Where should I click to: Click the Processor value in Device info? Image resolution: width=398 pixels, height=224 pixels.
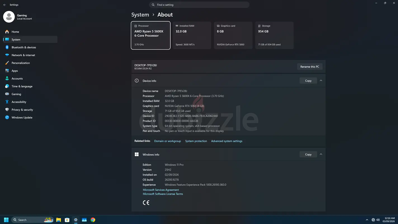194,96
